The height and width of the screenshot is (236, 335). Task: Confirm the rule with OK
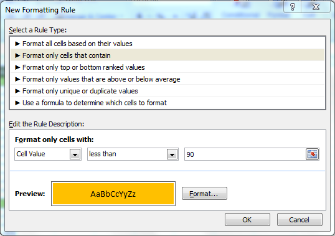point(247,220)
